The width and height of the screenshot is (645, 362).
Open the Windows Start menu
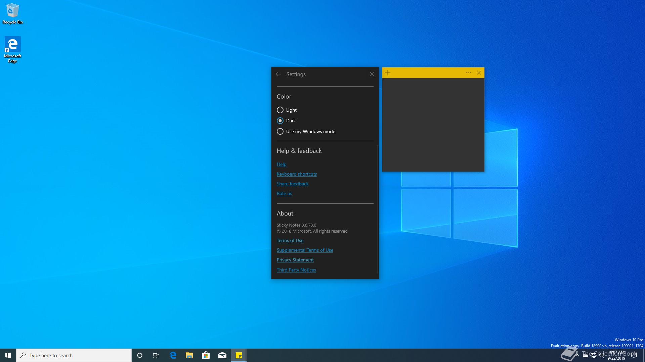coord(8,355)
